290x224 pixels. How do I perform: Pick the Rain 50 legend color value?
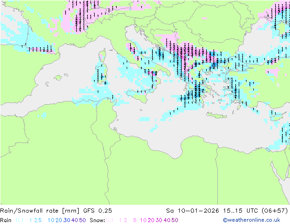[82, 220]
